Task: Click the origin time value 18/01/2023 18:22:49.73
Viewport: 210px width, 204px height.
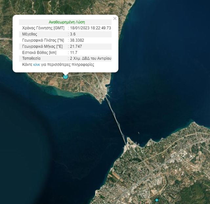Action: (x=90, y=28)
